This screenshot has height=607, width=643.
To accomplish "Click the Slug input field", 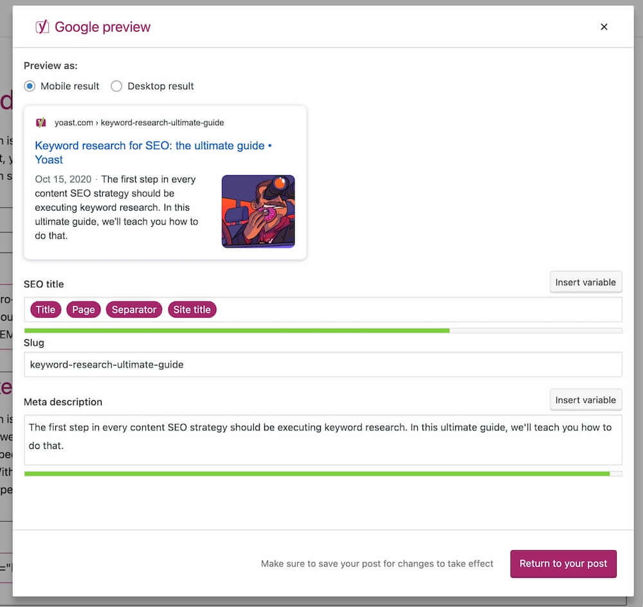I will coord(323,365).
